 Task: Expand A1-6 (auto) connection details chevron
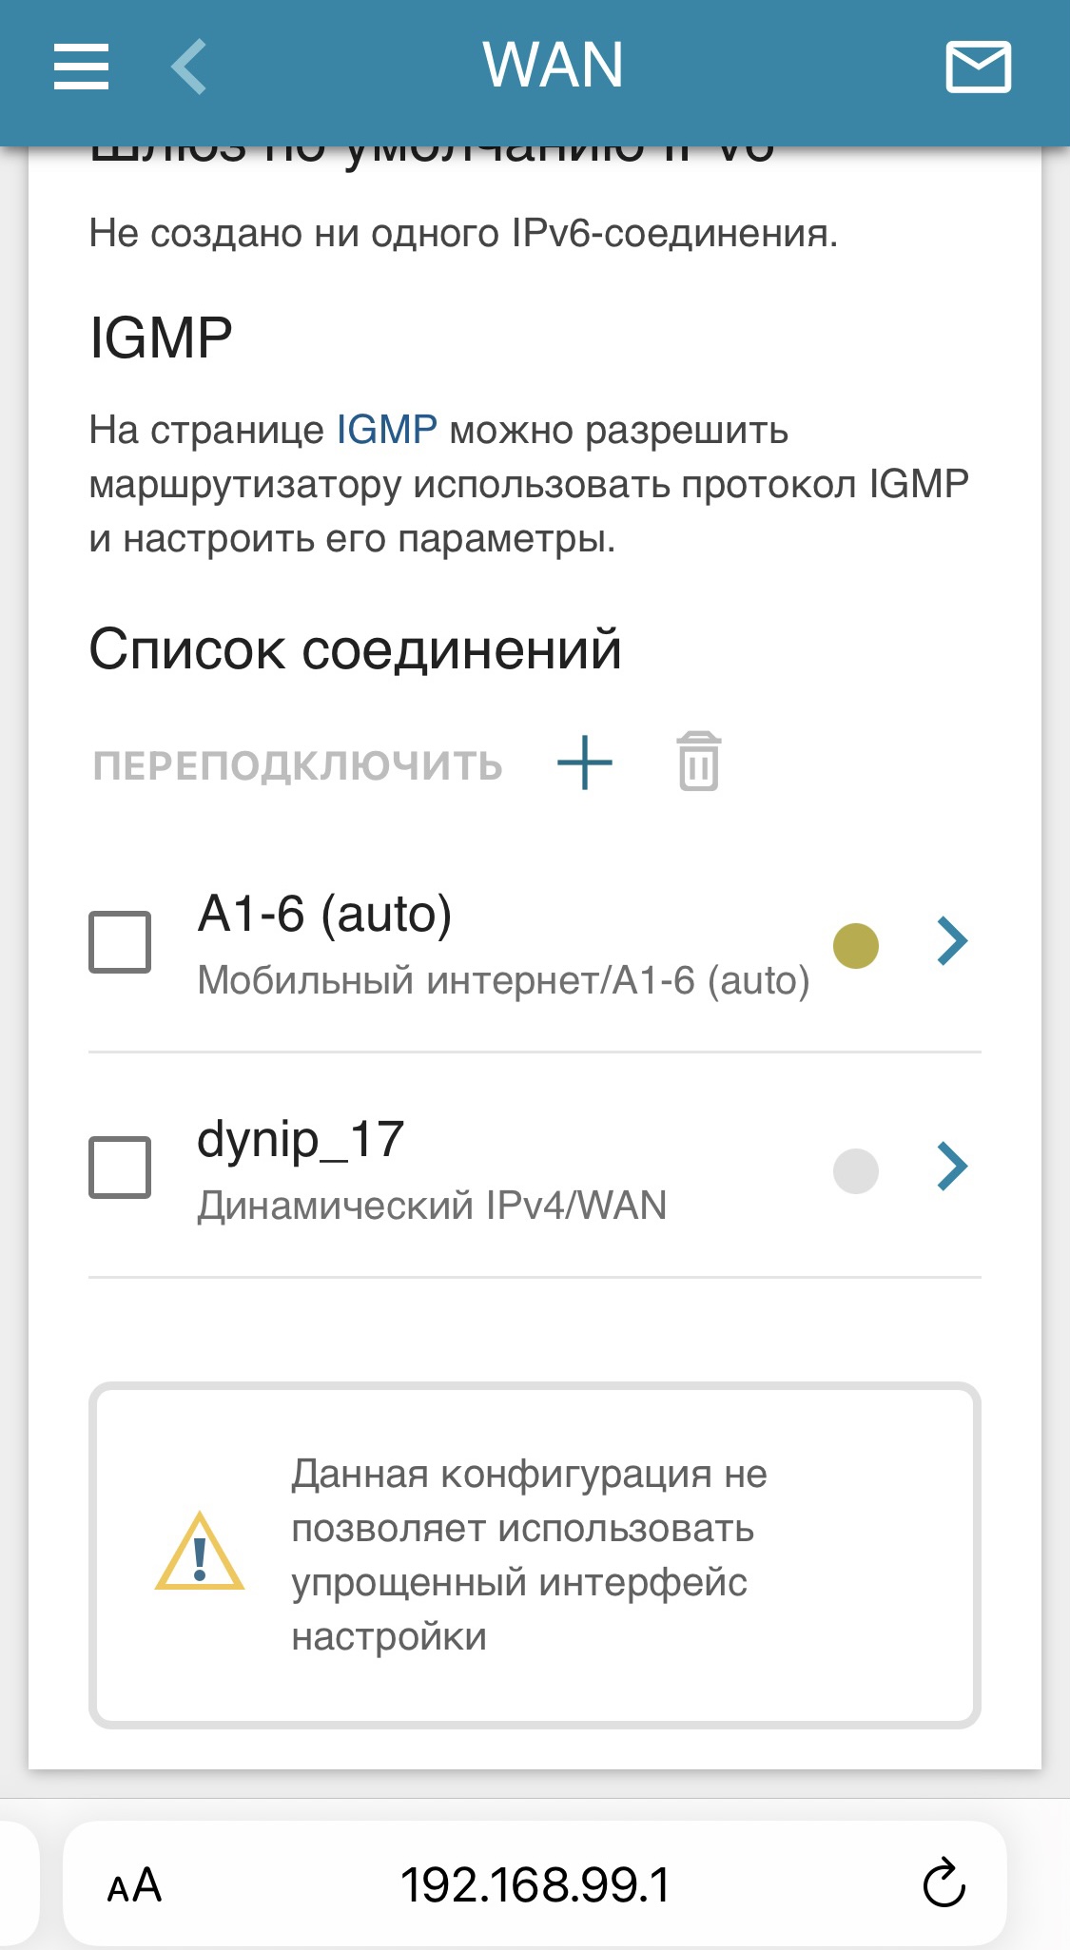[952, 941]
